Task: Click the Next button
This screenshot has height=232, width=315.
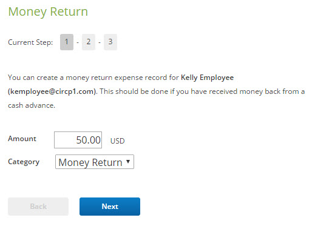Action: tap(110, 207)
